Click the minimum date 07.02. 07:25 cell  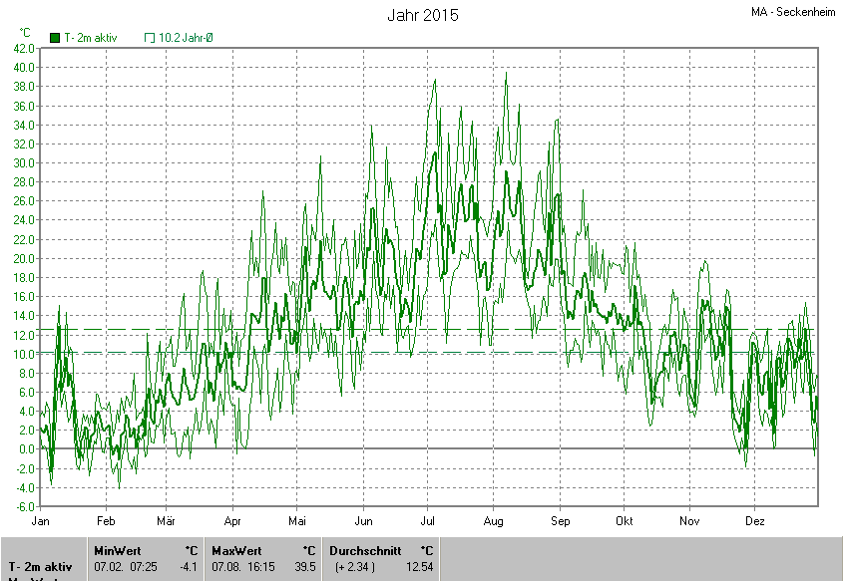[127, 567]
